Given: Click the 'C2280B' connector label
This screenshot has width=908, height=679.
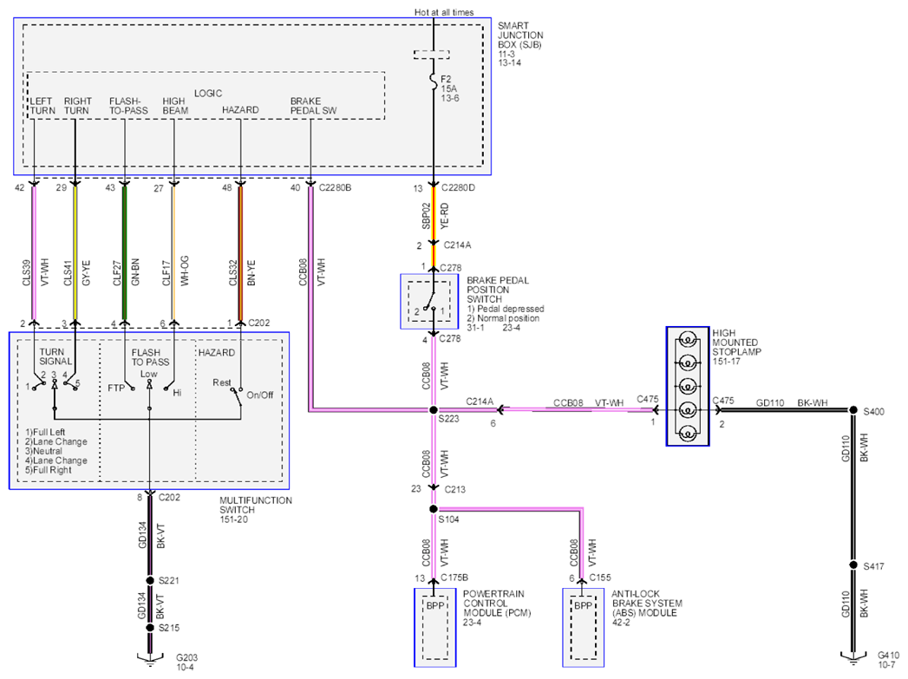Looking at the screenshot, I should [336, 187].
